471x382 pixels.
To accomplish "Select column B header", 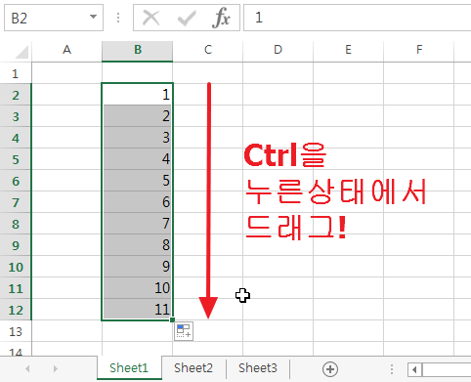I will pyautogui.click(x=138, y=50).
